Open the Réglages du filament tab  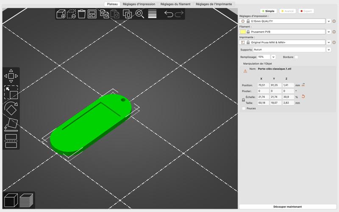click(175, 4)
